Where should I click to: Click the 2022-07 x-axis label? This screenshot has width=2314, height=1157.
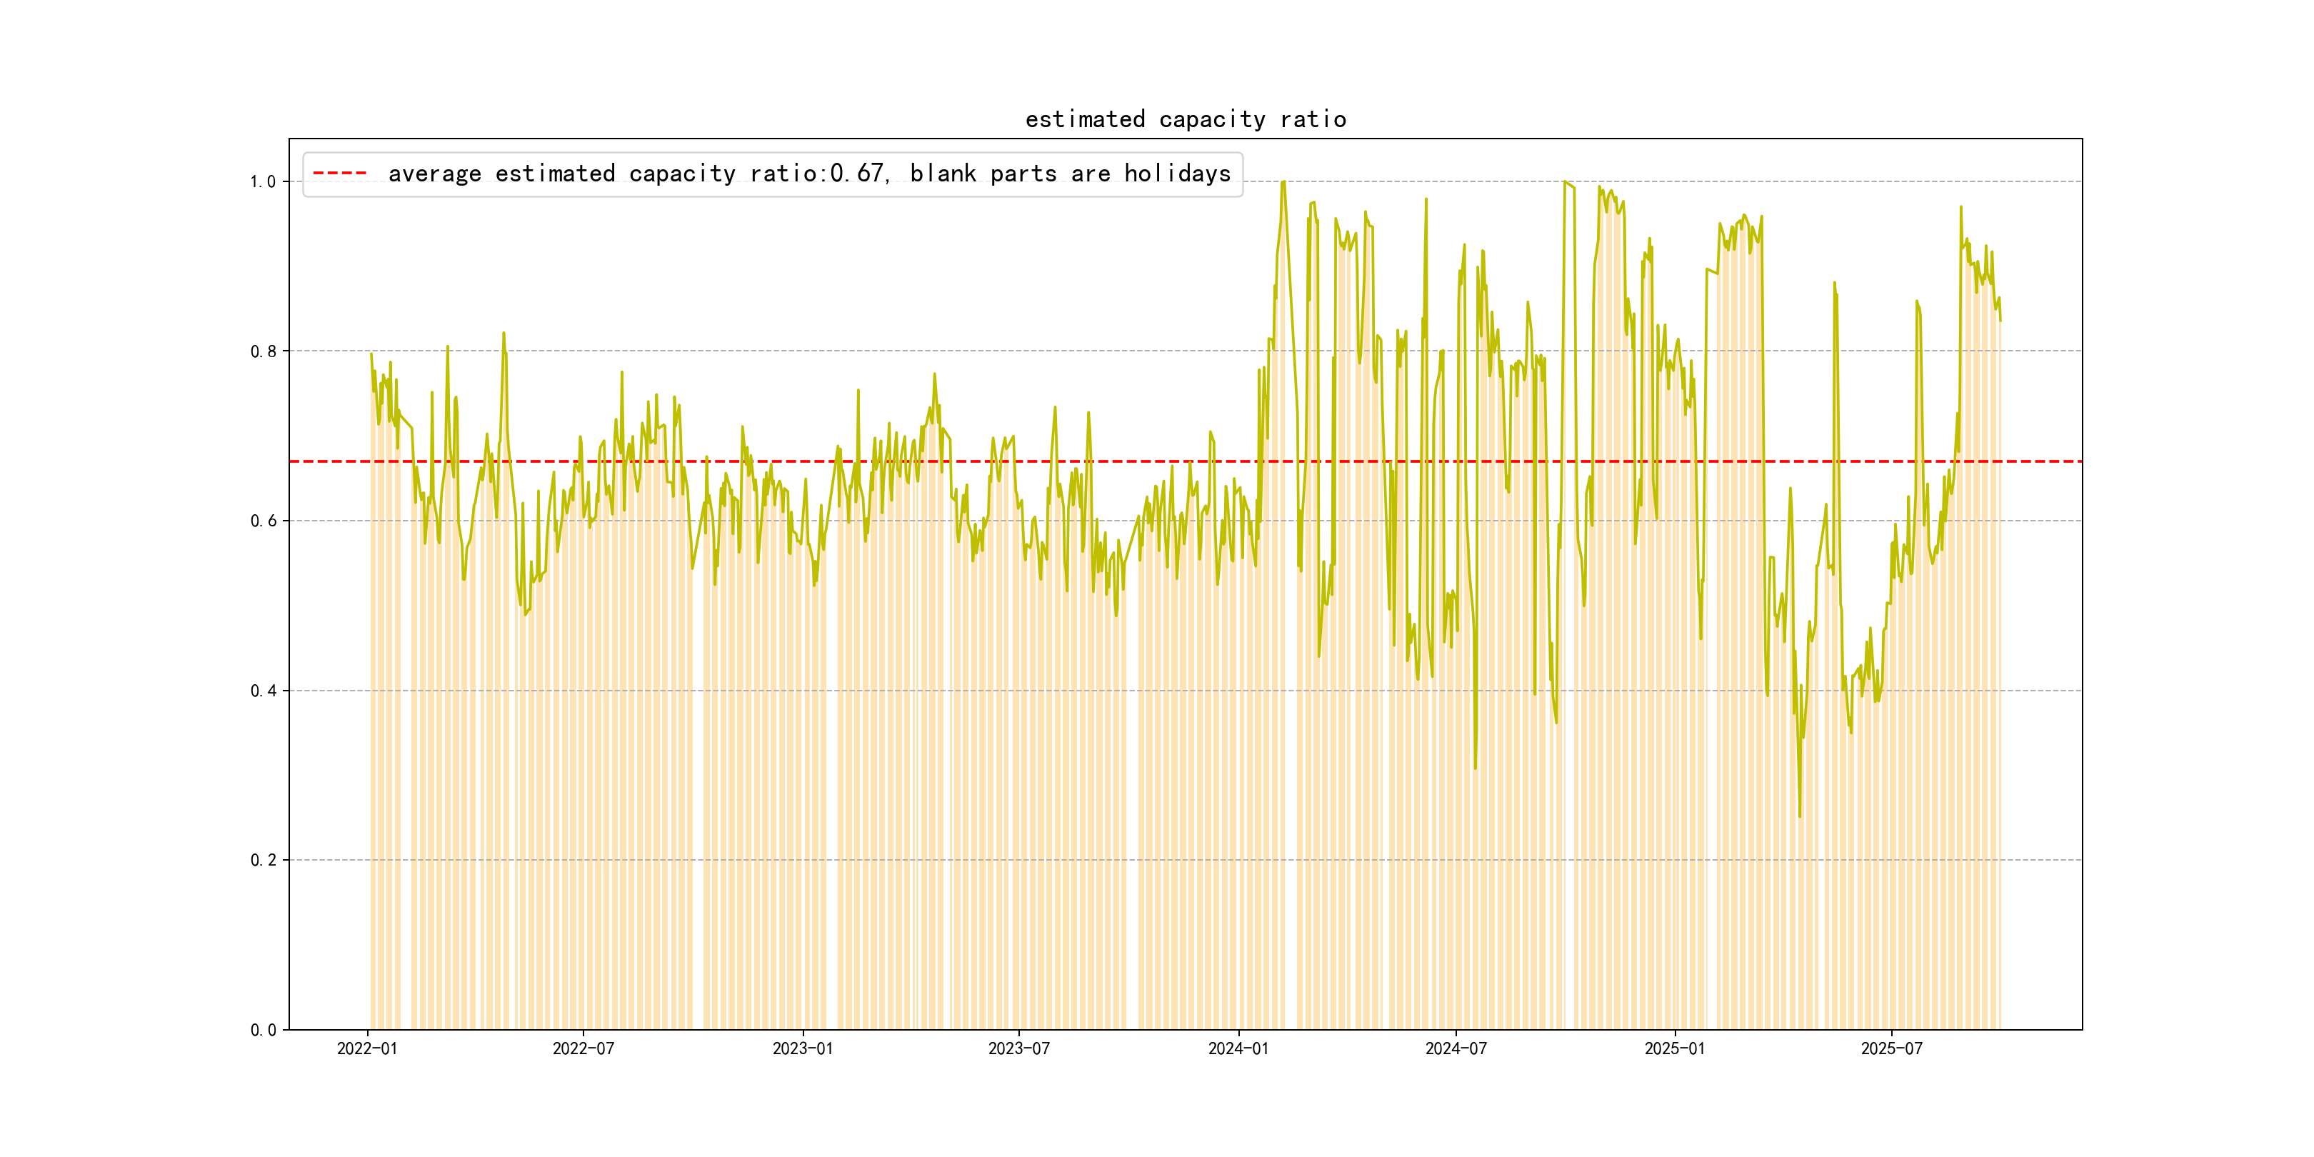coord(583,1048)
